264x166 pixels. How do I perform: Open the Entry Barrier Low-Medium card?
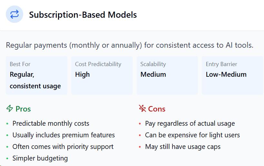point(233,75)
